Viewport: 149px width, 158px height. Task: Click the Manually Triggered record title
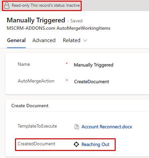coord(36,20)
